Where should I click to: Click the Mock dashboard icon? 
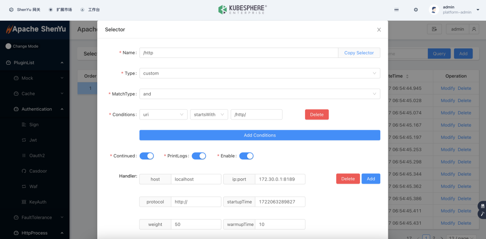(16, 78)
